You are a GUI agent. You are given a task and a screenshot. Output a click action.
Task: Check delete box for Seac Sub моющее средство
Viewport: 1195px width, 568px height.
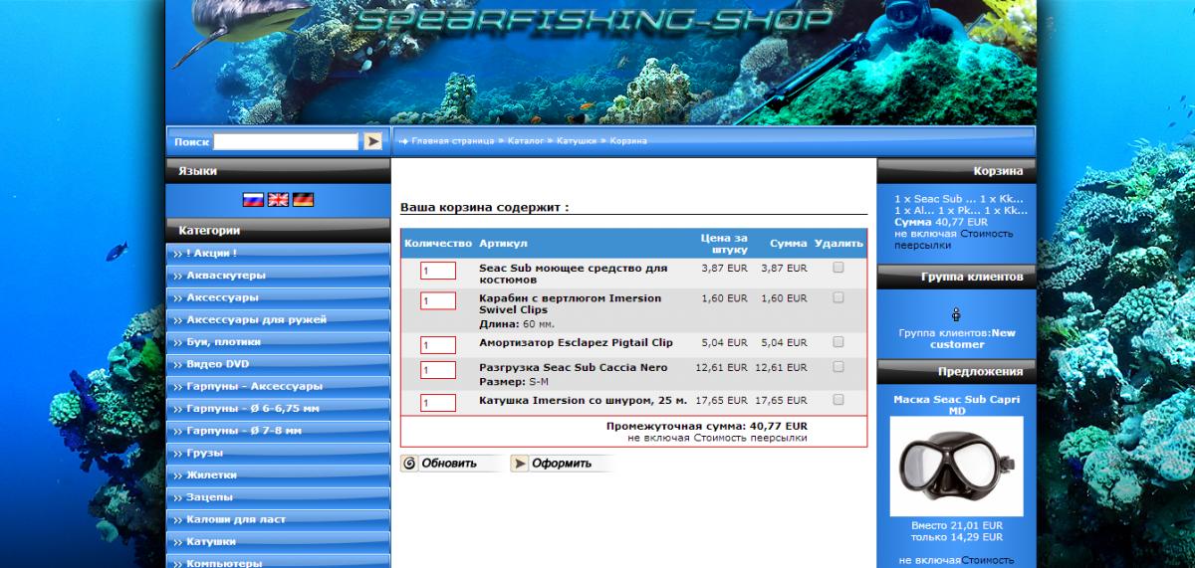[x=838, y=268]
